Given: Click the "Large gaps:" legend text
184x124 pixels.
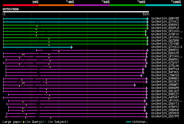Looking at the screenshot, I should point(12,122).
